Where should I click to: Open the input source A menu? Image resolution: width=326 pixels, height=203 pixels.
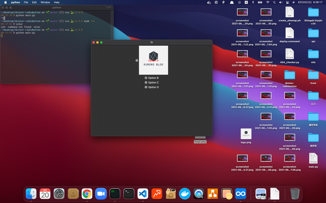click(x=246, y=2)
